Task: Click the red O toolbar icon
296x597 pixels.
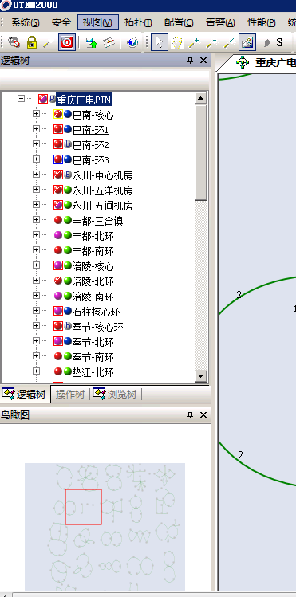Action: click(x=67, y=42)
